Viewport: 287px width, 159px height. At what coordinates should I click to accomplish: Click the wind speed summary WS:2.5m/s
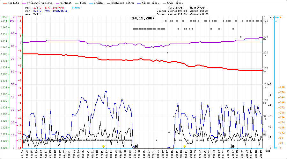(175, 8)
